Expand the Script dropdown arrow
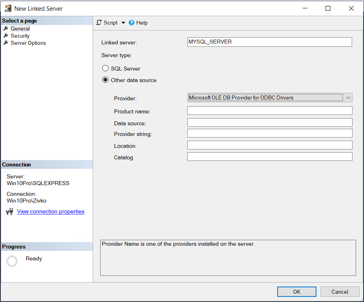Image resolution: width=364 pixels, height=302 pixels. 123,23
